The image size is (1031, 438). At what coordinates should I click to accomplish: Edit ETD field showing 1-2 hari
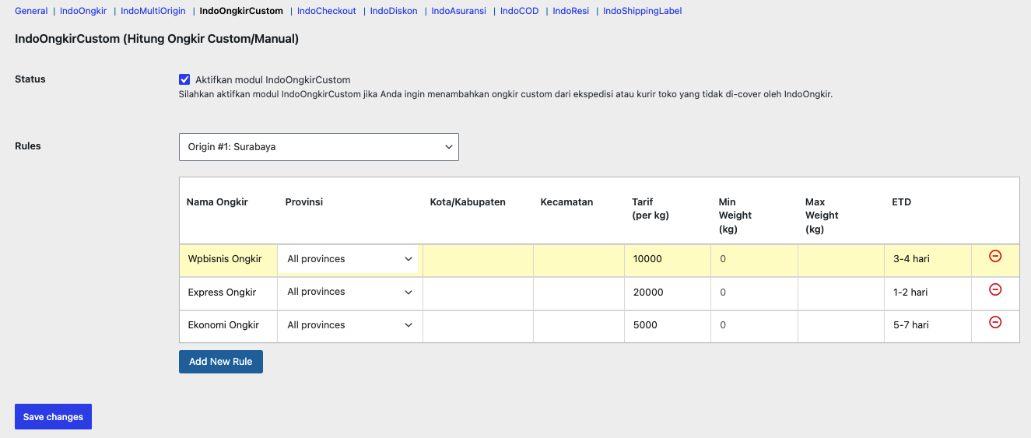[928, 293]
